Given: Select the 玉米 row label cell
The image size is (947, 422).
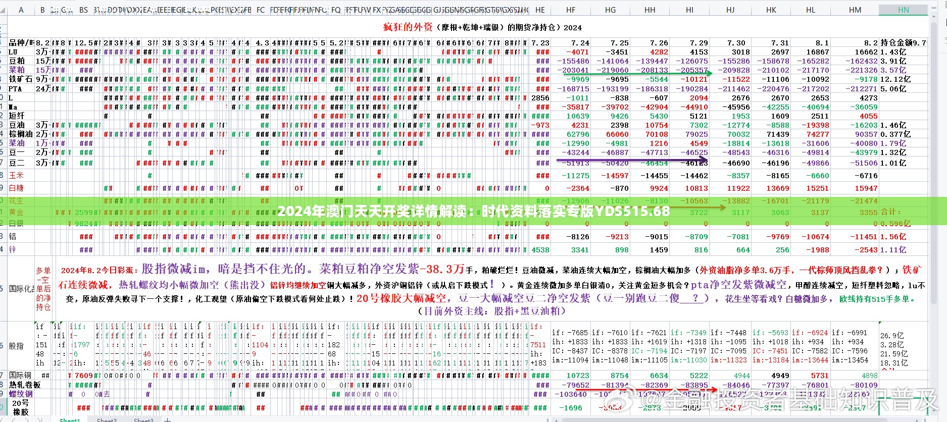Looking at the screenshot, I should point(21,175).
